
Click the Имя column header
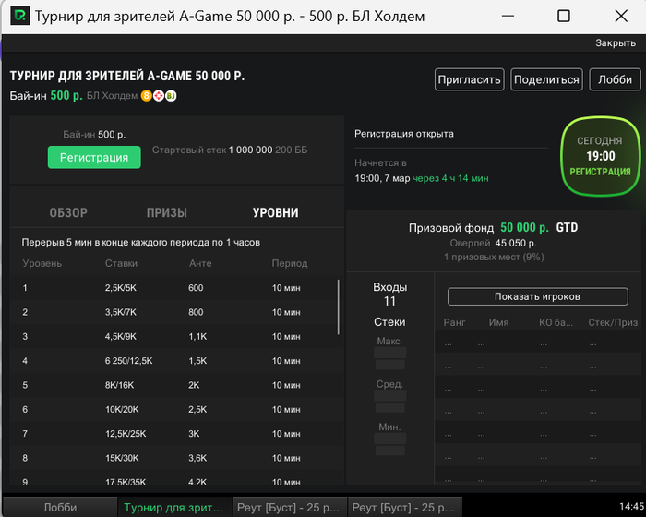click(x=499, y=322)
